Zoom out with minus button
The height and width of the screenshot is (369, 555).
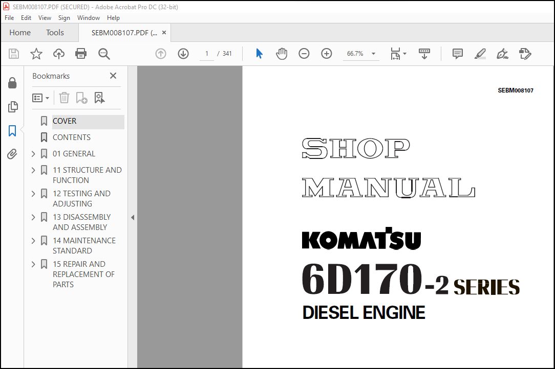304,54
